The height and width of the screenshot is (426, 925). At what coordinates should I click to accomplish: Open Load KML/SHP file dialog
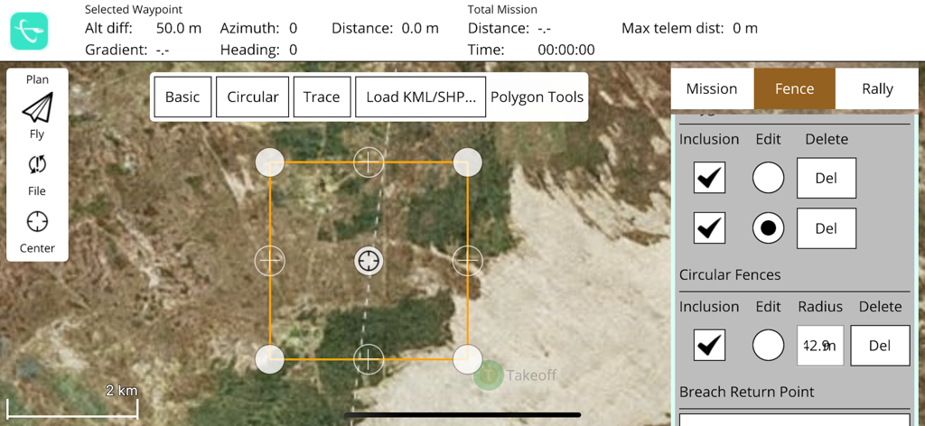point(421,97)
